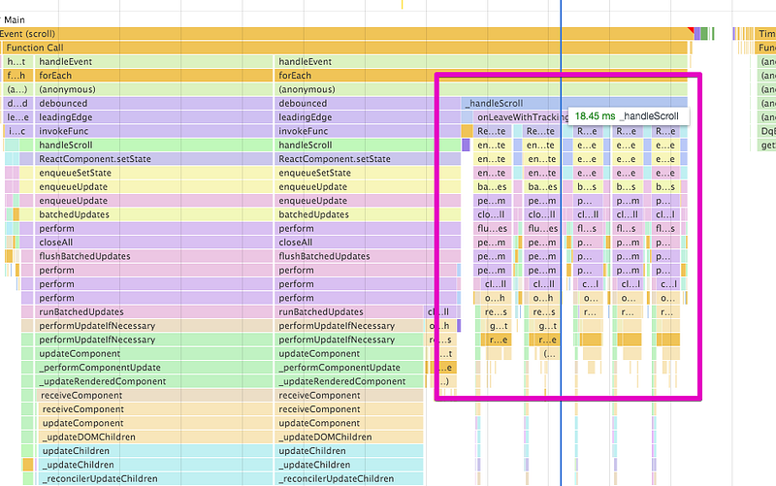Select _updateDOMChildren in the left call stack
Screen dimensions: 776x486
[155, 436]
